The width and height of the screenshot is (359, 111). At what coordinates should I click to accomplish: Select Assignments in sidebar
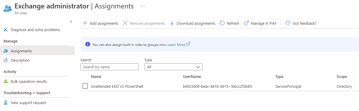click(37, 51)
